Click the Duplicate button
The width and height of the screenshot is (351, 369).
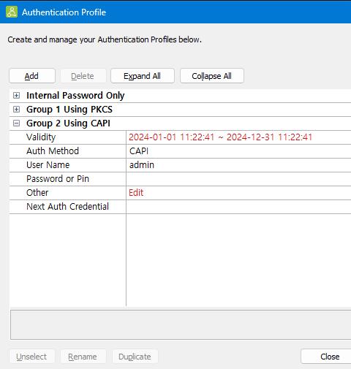[135, 357]
